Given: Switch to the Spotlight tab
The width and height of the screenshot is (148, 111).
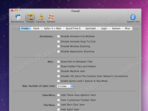Looking at the screenshot, I should (91, 29).
